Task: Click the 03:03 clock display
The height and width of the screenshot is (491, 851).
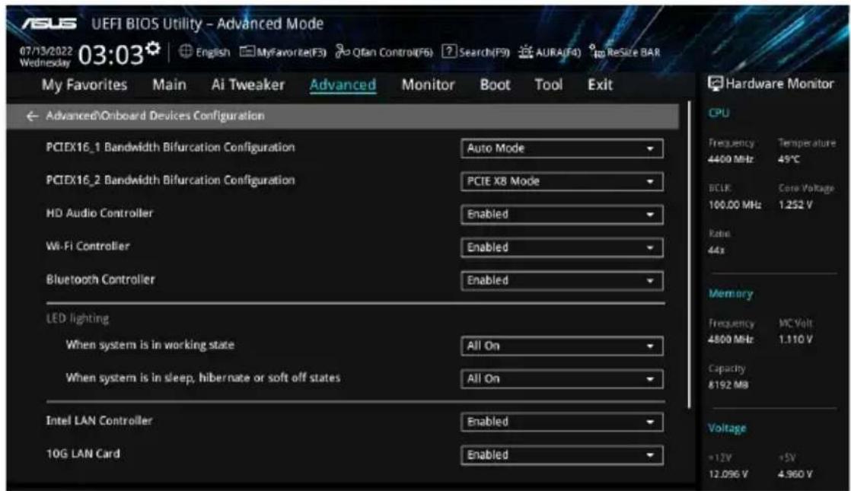Action: [x=110, y=55]
